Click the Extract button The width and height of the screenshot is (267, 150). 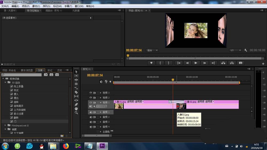[232, 63]
